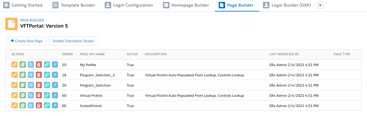Click the Order column header

point(68,54)
